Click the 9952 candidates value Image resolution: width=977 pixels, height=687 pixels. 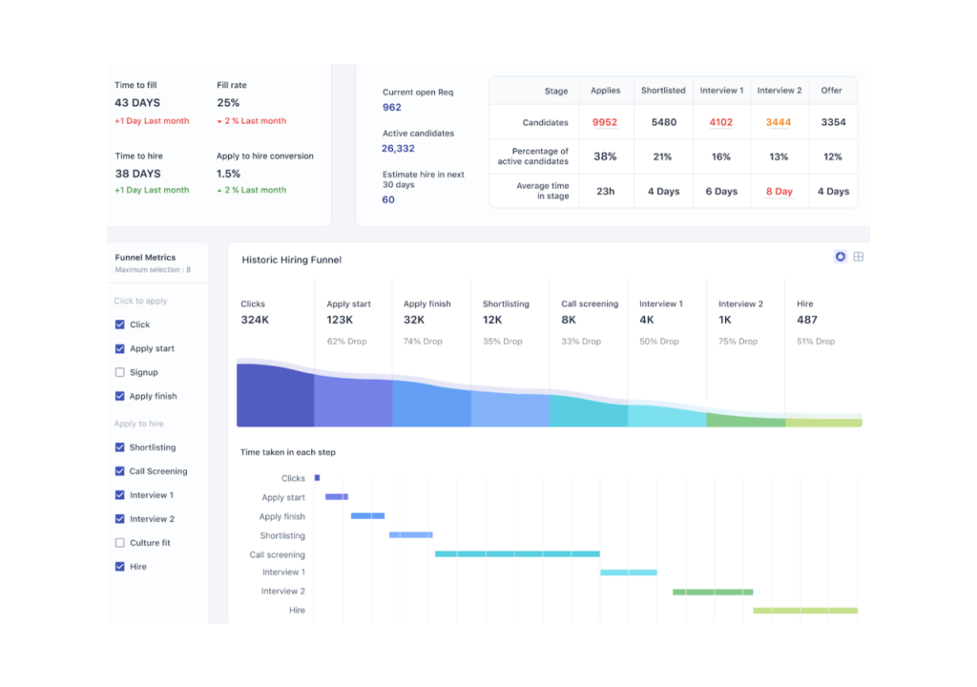[605, 122]
